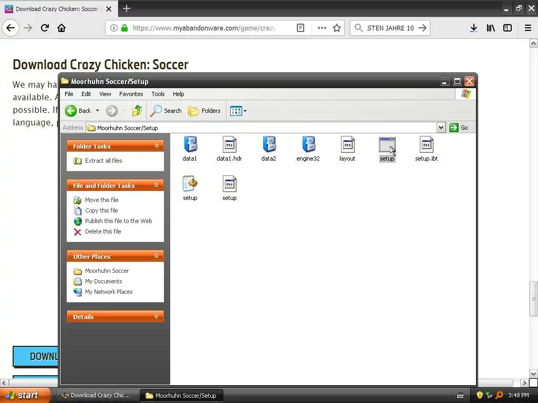Click Publish this file to the Web
The height and width of the screenshot is (403, 538).
(x=118, y=221)
